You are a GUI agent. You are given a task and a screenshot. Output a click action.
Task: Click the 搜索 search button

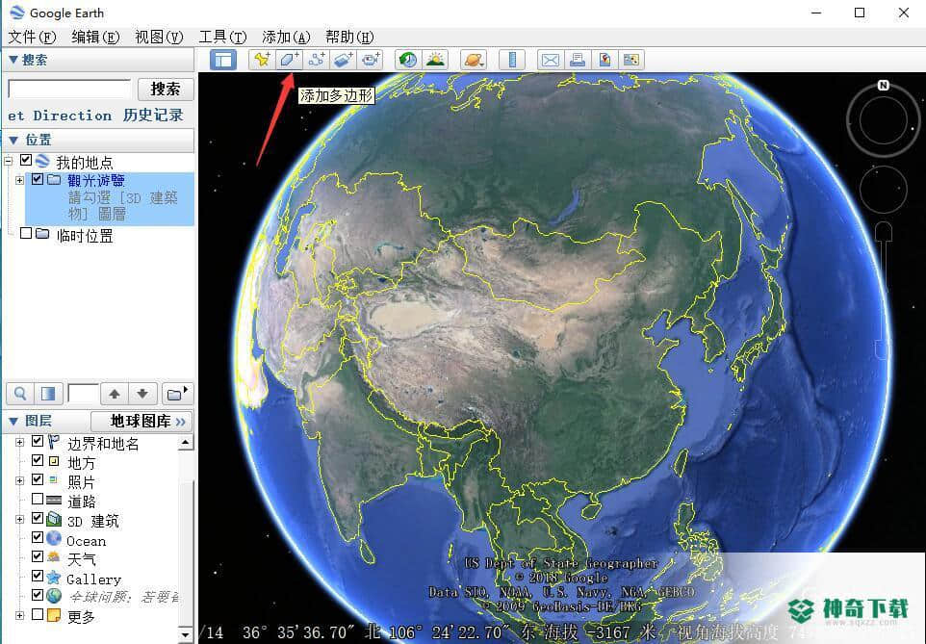click(166, 90)
